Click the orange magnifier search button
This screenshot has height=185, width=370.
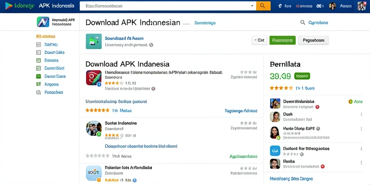[x=263, y=6]
